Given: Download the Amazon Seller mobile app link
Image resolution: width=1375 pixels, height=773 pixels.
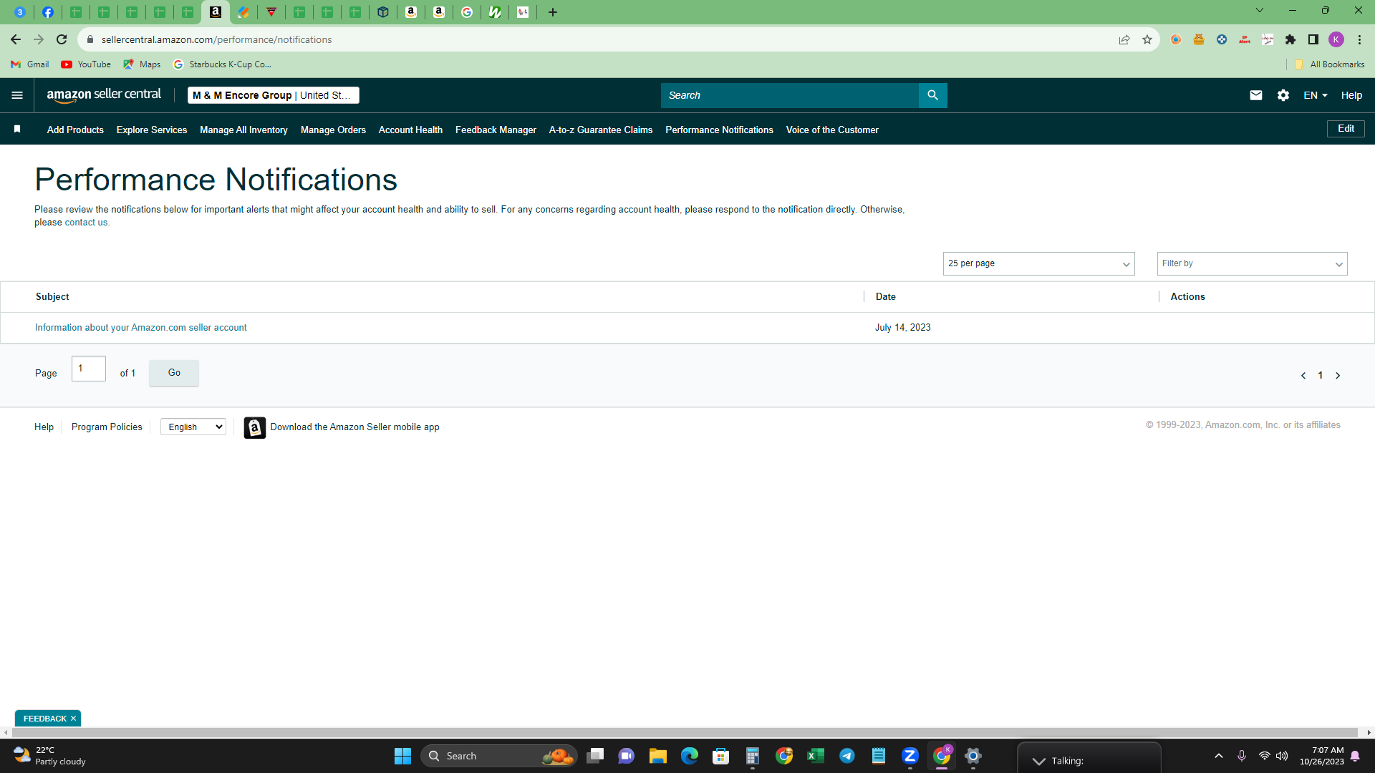Looking at the screenshot, I should tap(354, 427).
